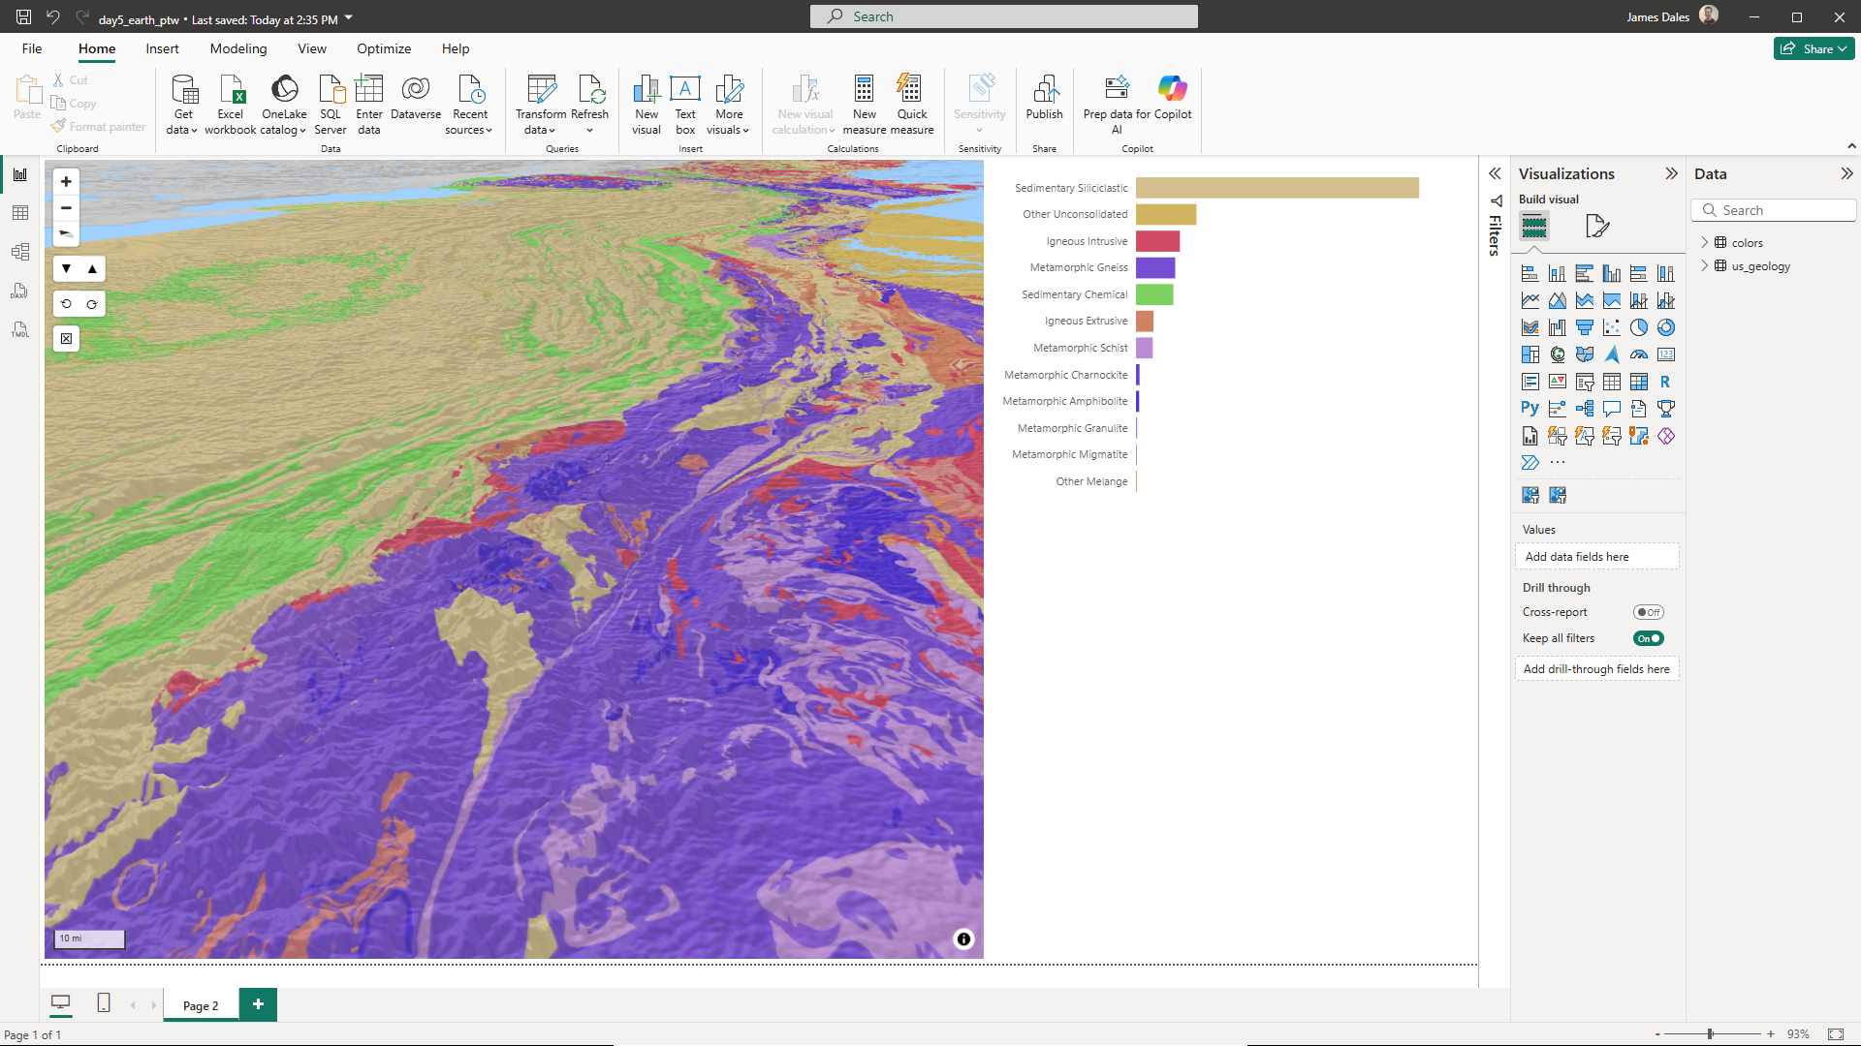1861x1046 pixels.
Task: Click the Sedimentary Siliciclastic bar
Action: [x=1277, y=188]
